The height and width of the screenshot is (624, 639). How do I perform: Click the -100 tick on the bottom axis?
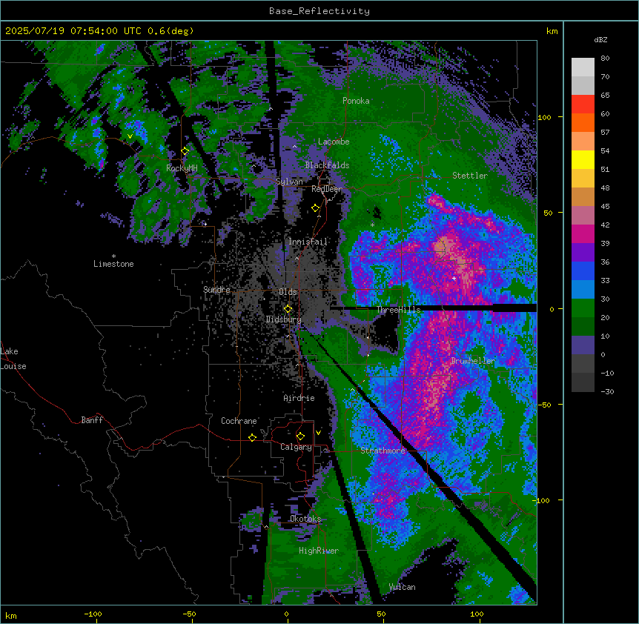(93, 614)
